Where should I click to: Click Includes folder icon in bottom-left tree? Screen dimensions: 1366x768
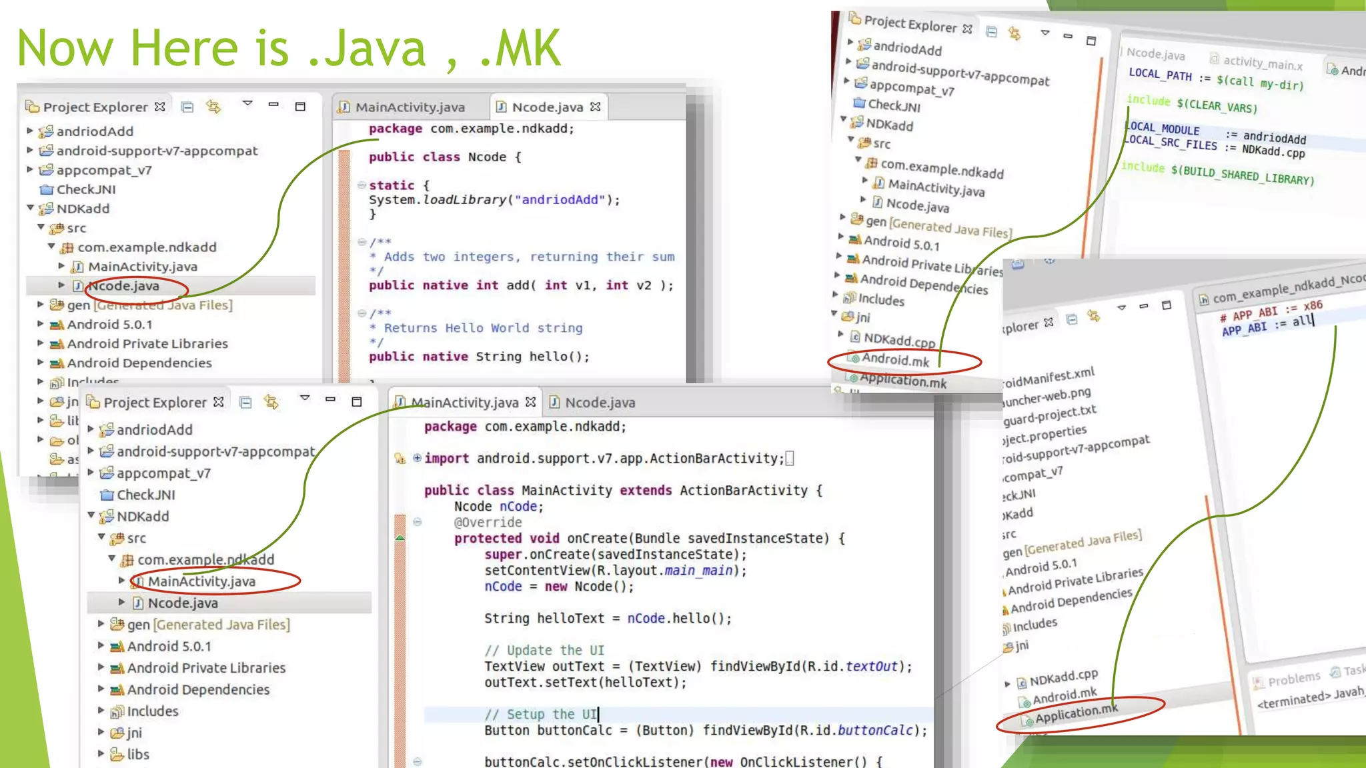(117, 711)
